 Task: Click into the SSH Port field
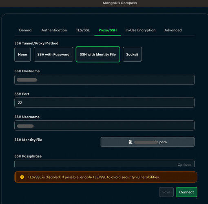click(104, 102)
